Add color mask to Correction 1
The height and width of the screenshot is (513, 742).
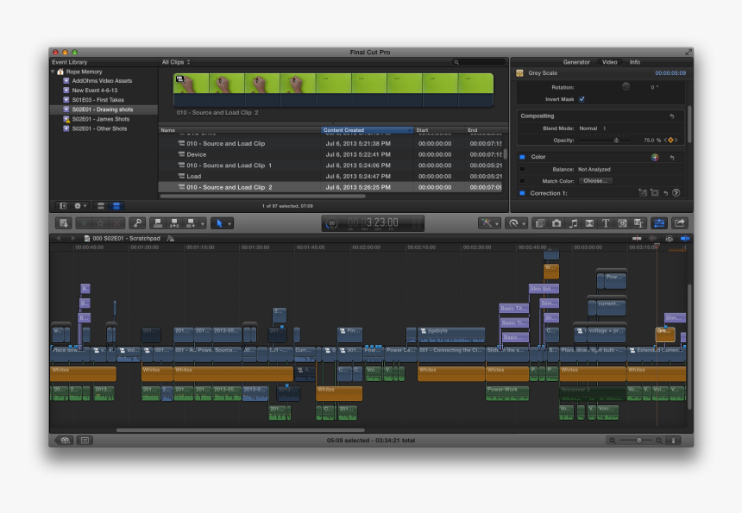[x=643, y=193]
